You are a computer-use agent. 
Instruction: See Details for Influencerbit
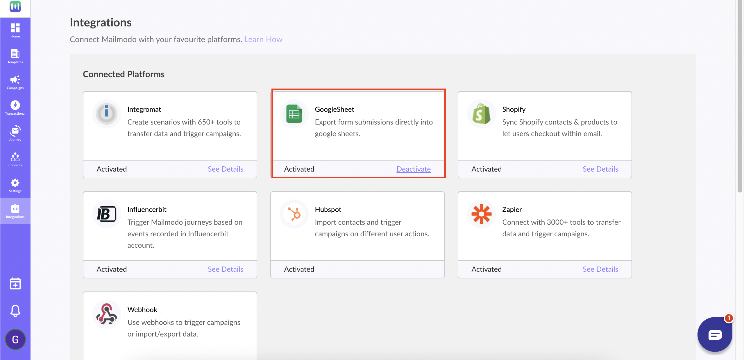[226, 269]
